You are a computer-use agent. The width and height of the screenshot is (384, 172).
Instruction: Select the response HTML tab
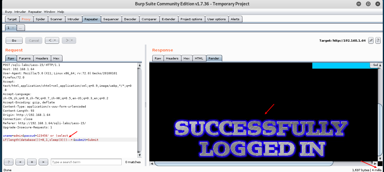click(199, 58)
